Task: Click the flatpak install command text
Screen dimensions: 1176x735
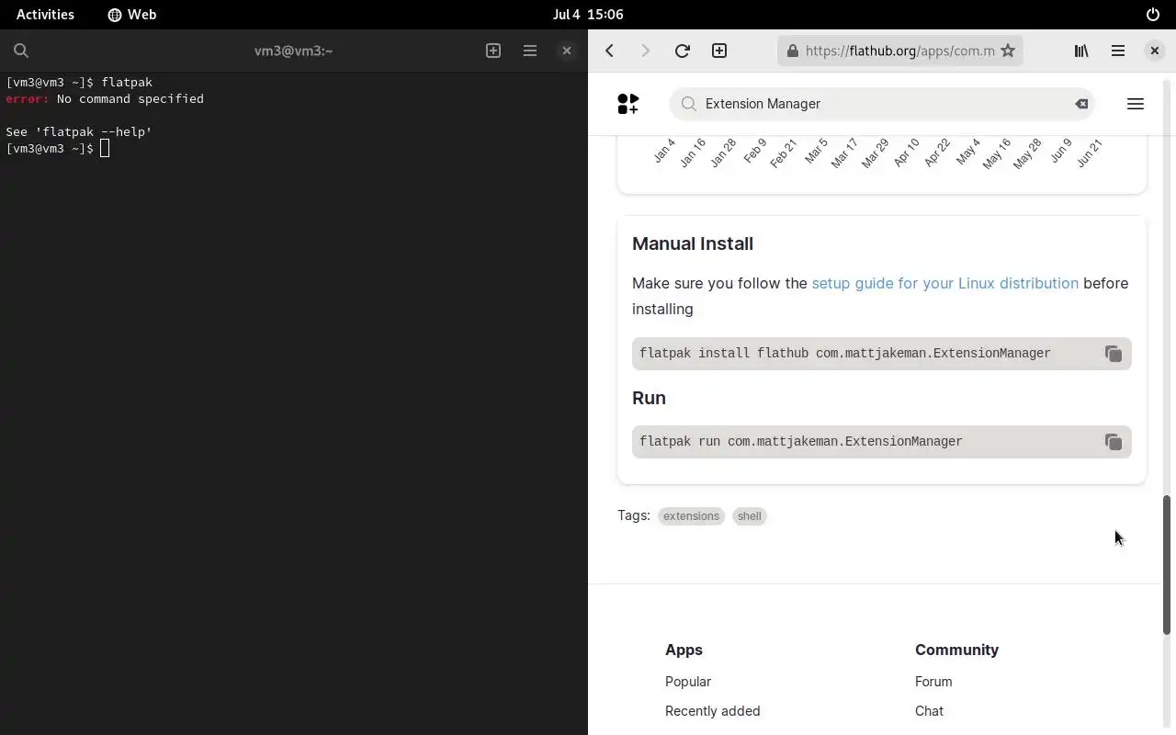Action: 845,353
